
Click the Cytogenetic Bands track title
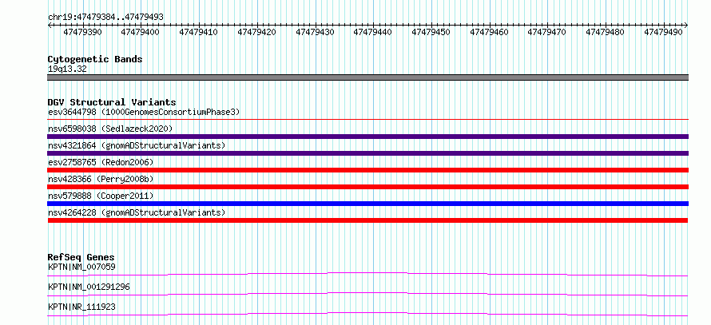(x=95, y=59)
